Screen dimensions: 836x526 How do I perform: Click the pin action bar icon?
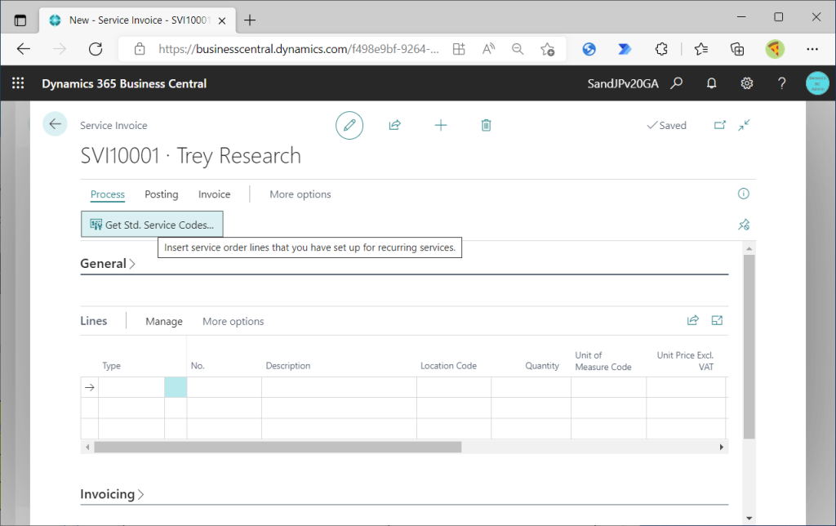pos(744,225)
